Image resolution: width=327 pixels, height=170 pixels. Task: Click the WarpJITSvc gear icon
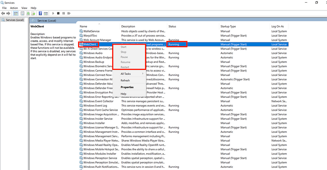tap(81, 35)
